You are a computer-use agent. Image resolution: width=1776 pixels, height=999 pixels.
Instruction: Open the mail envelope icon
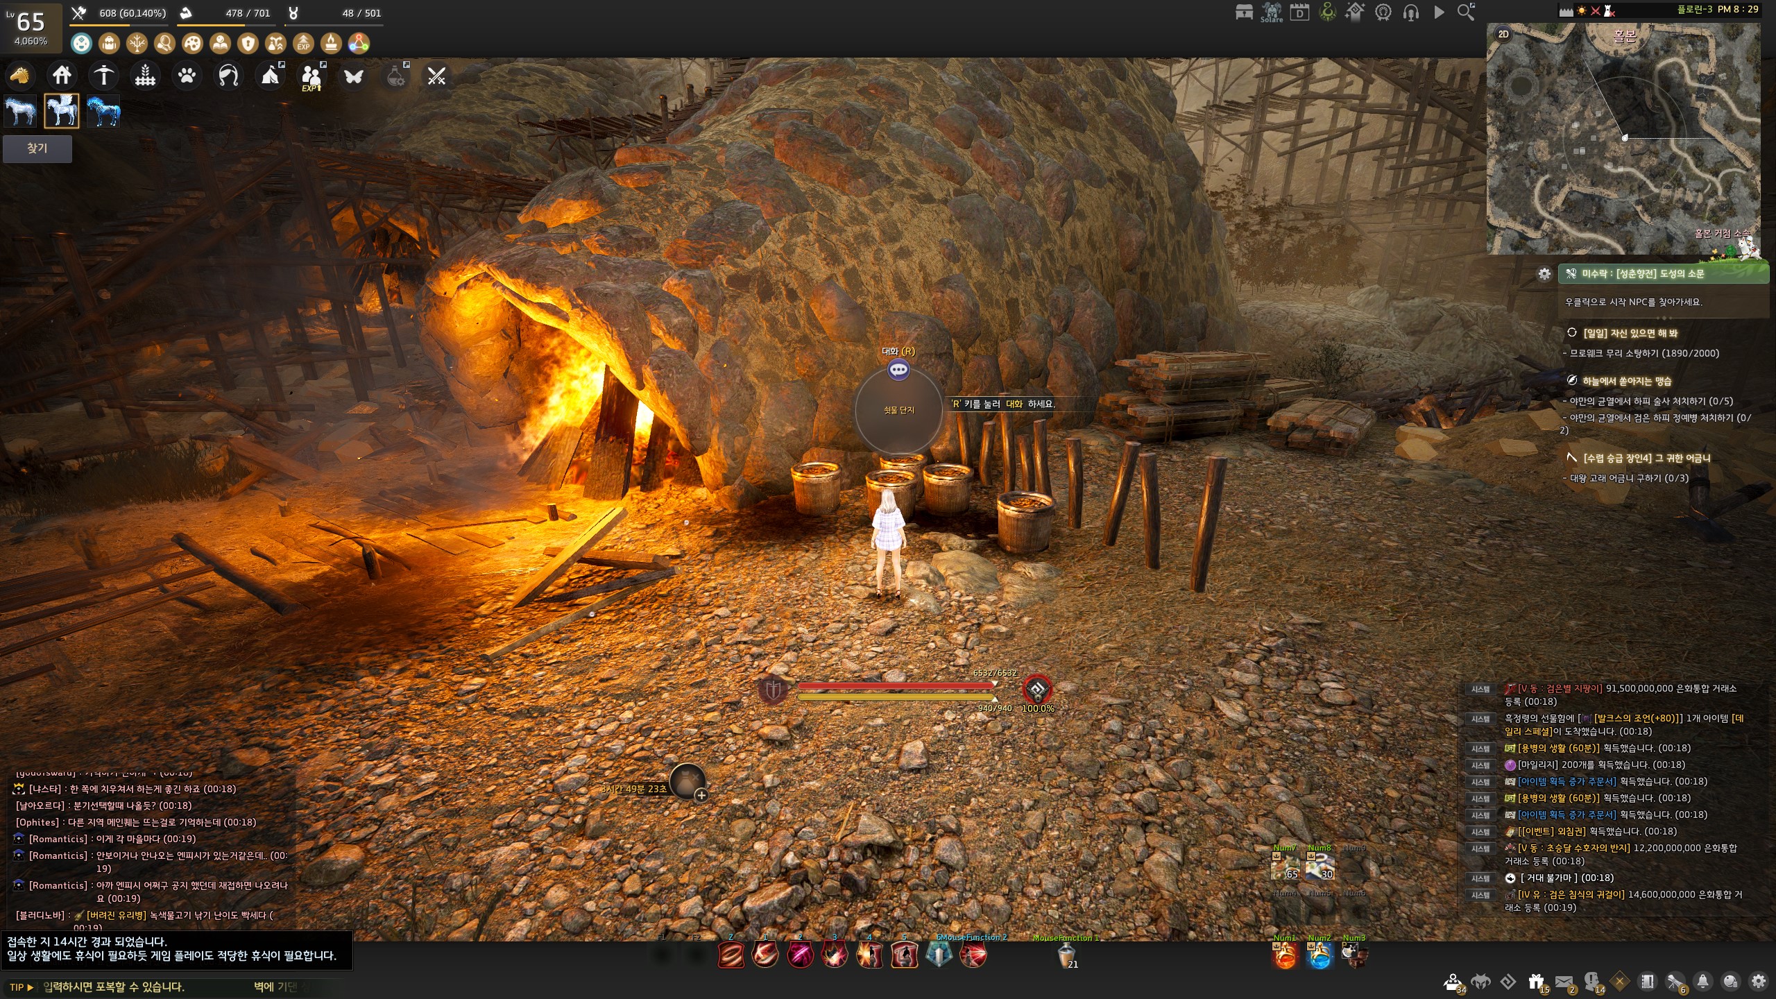tap(1564, 982)
